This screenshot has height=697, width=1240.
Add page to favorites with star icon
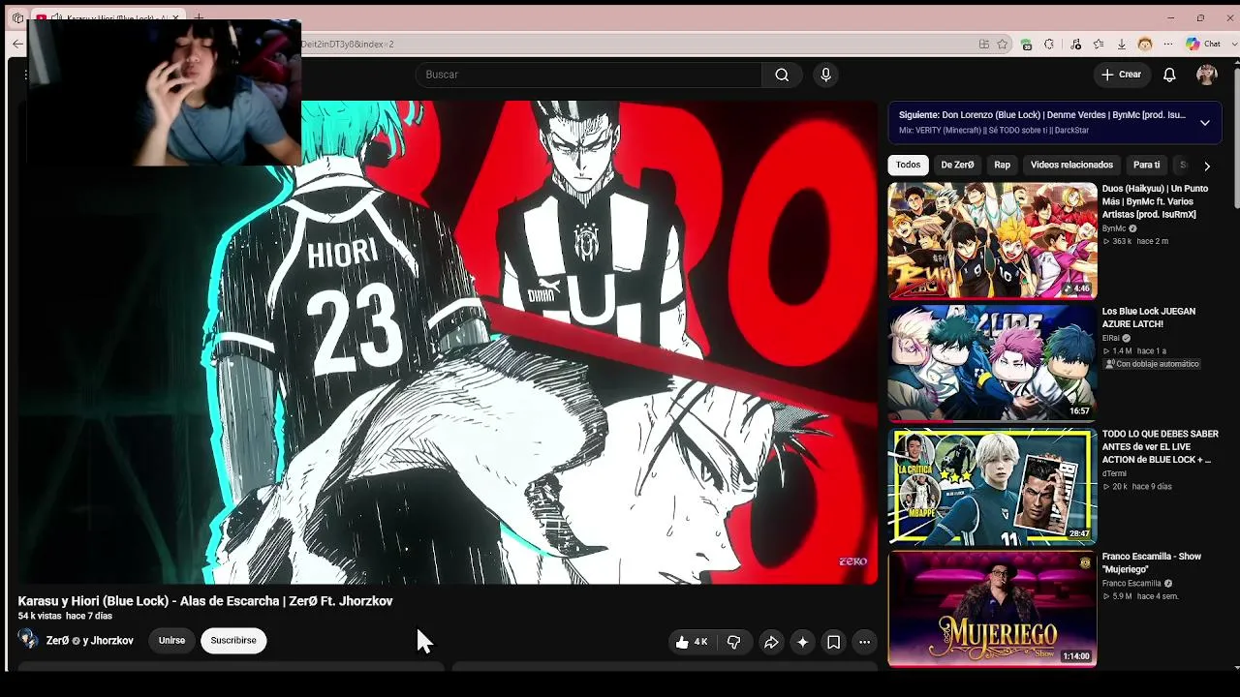point(1003,44)
